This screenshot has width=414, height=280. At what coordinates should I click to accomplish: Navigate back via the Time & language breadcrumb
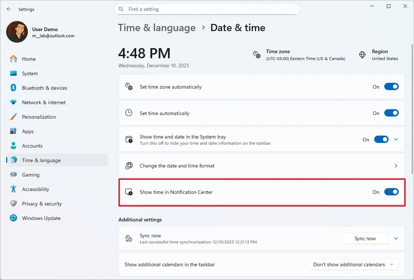pos(157,28)
